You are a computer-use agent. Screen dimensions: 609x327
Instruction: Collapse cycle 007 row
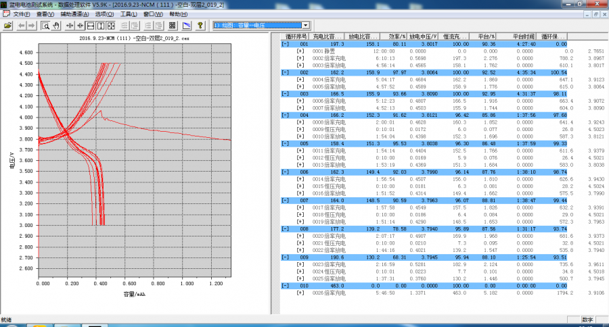tap(286, 201)
